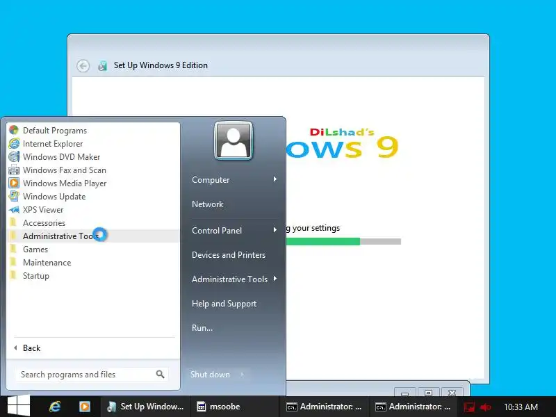This screenshot has height=417, width=556.
Task: Expand the Shut down options arrow
Action: pyautogui.click(x=242, y=375)
